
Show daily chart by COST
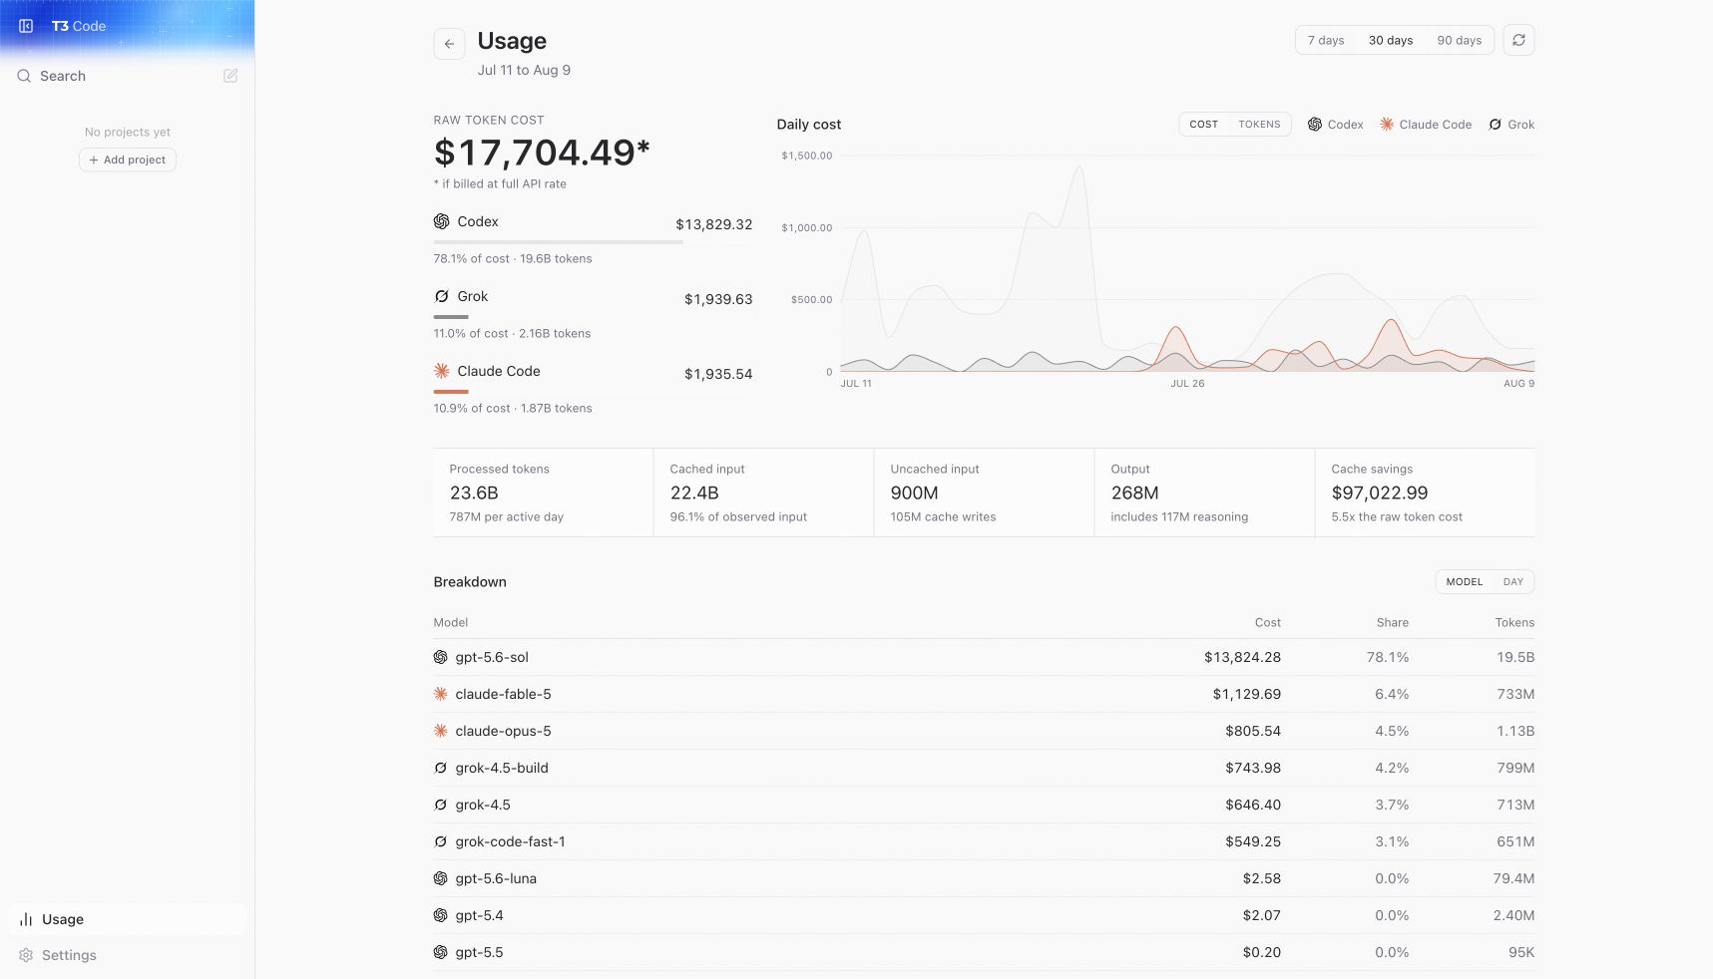[1203, 125]
